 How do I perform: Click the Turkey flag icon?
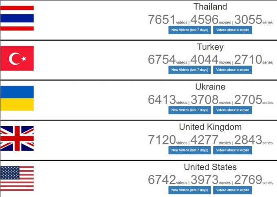coord(17,58)
